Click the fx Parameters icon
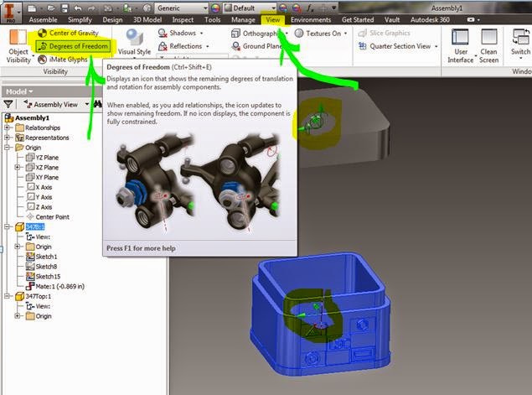Image resolution: width=532 pixels, height=395 pixels. (310, 8)
